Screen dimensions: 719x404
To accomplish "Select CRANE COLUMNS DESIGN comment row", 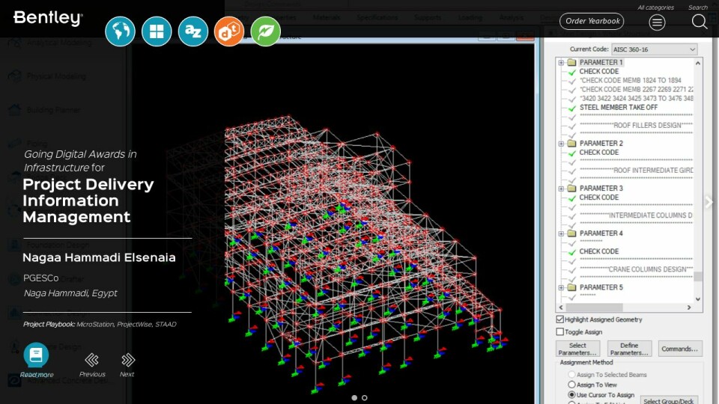I will click(636, 269).
